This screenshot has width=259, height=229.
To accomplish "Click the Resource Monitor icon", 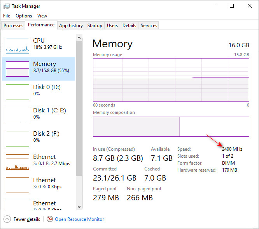I will point(50,219).
